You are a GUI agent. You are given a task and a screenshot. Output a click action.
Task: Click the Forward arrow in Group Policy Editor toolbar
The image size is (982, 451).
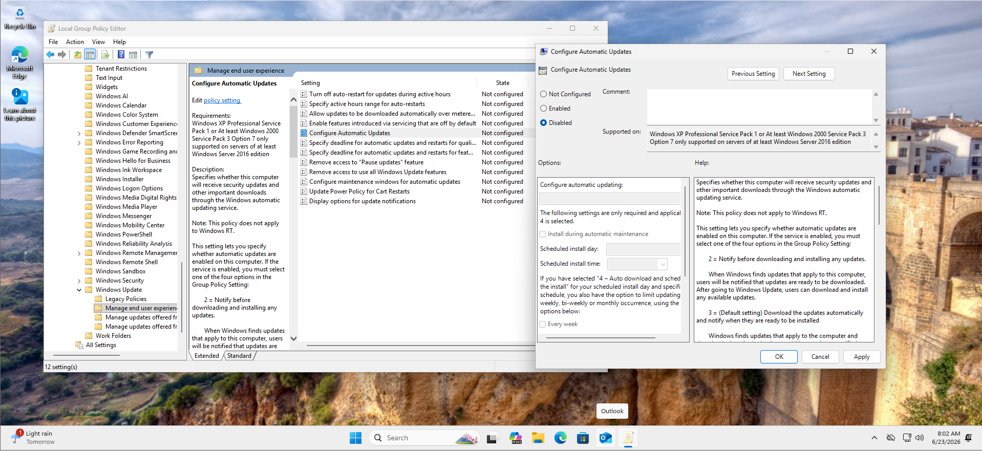[x=62, y=55]
